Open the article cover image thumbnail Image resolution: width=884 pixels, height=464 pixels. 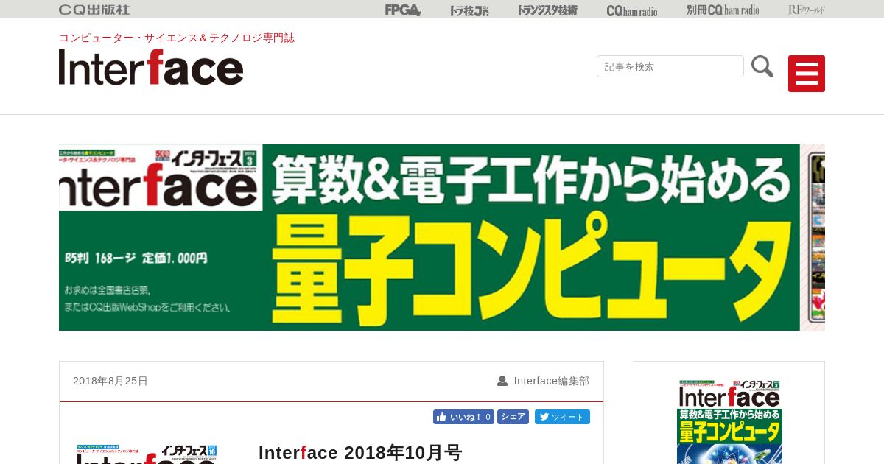point(147,454)
